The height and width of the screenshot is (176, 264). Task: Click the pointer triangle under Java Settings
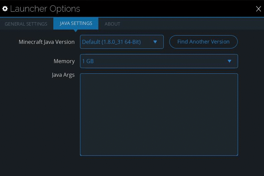point(76,31)
